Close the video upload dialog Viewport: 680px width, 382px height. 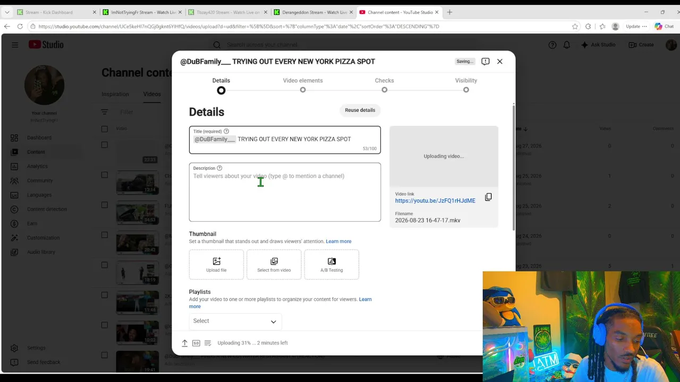click(x=500, y=62)
